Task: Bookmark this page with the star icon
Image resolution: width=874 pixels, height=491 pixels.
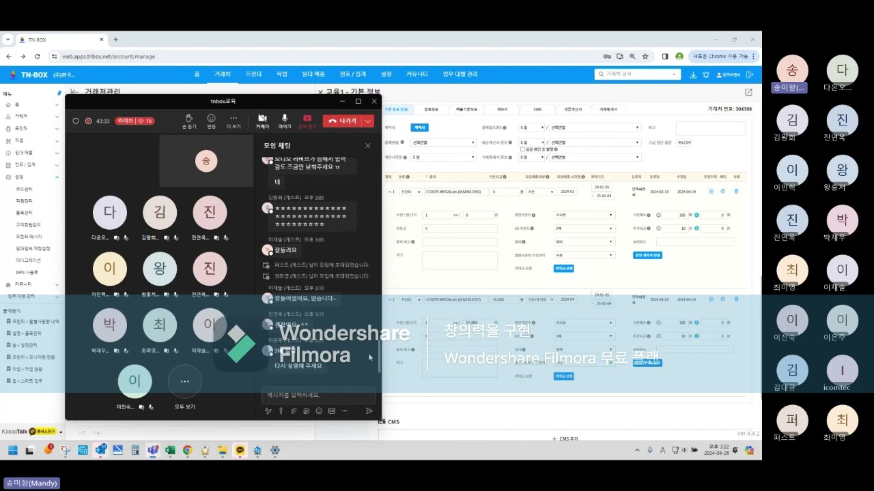Action: click(645, 57)
